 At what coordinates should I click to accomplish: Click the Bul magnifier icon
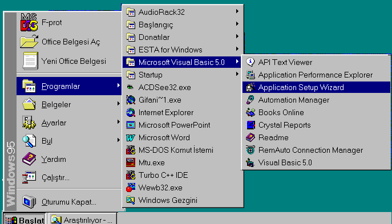coord(29,141)
